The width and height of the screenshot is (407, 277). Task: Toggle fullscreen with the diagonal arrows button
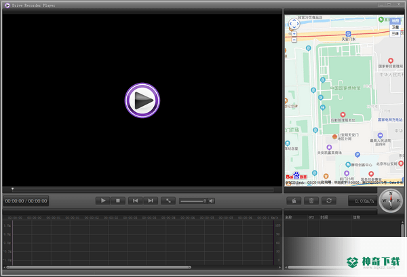pyautogui.click(x=168, y=200)
